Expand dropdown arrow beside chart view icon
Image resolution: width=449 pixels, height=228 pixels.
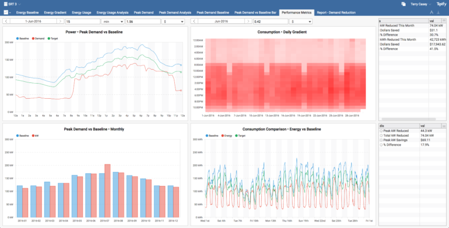[x=10, y=13]
